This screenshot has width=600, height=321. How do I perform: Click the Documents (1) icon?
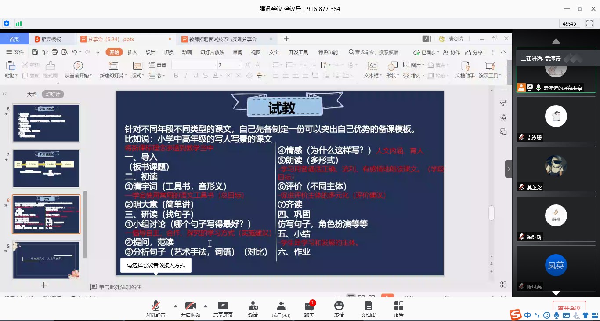(x=369, y=306)
